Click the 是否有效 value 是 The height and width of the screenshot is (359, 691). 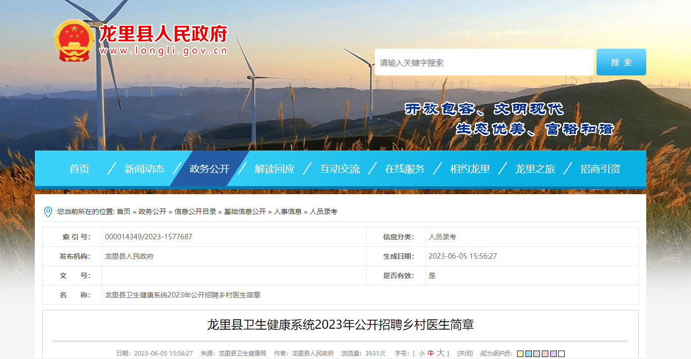tap(432, 276)
